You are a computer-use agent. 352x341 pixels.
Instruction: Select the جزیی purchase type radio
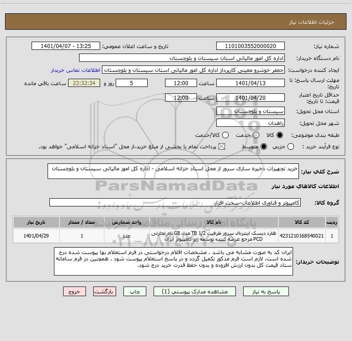290,146
